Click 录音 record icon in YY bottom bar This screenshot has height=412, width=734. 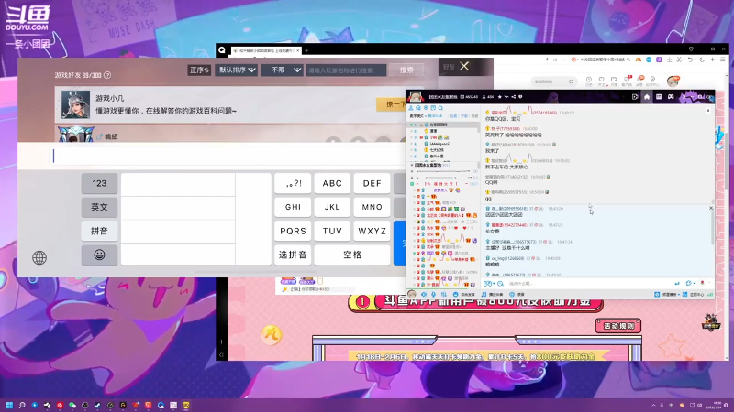tap(517, 294)
